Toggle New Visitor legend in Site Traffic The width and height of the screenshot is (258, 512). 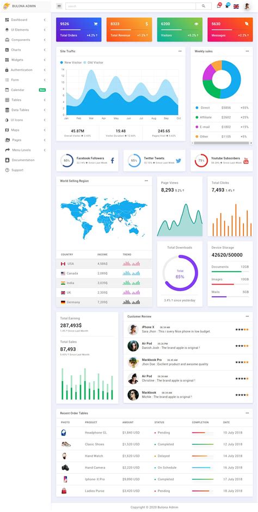tap(70, 62)
